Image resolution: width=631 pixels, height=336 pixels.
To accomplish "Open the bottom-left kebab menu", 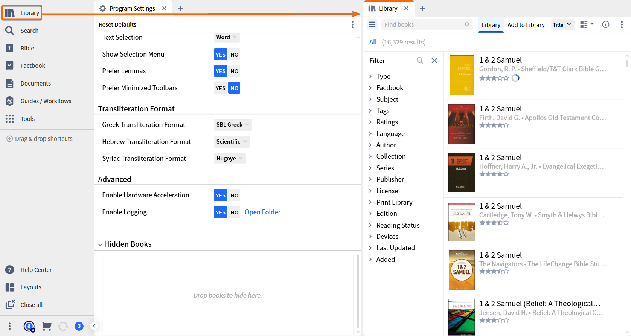I will pyautogui.click(x=9, y=326).
